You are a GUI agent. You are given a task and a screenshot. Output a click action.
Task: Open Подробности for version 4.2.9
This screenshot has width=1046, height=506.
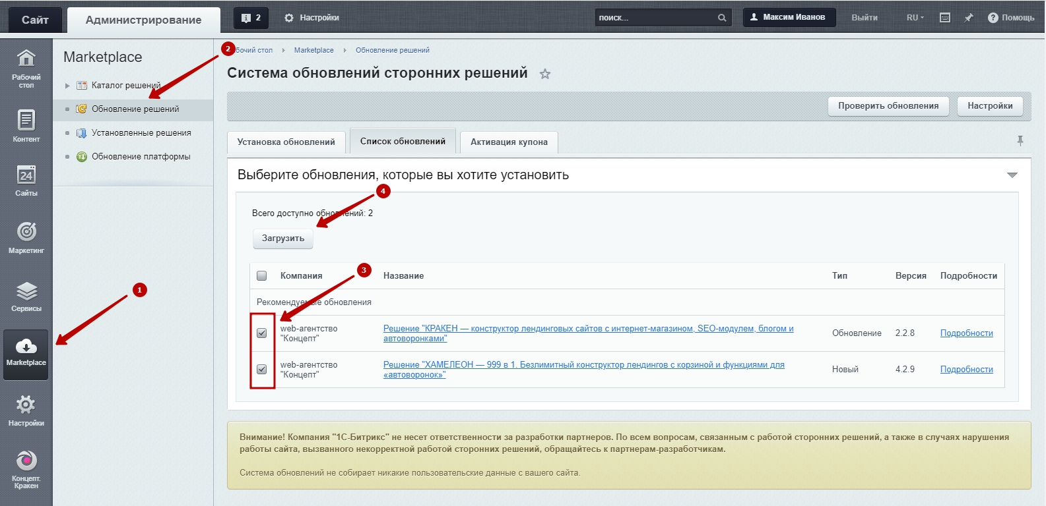click(966, 370)
